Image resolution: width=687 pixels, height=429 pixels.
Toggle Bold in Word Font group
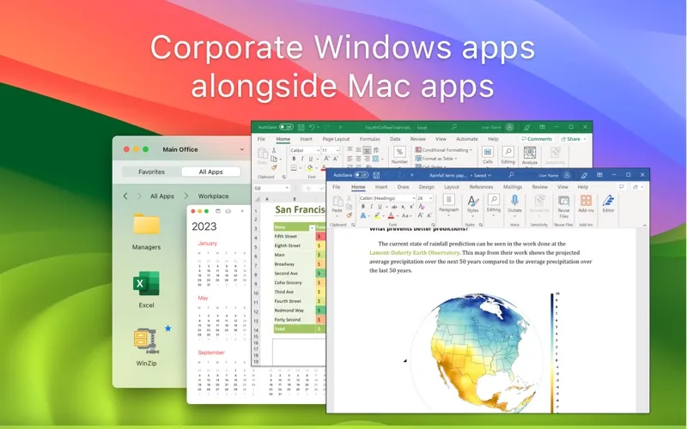(362, 207)
